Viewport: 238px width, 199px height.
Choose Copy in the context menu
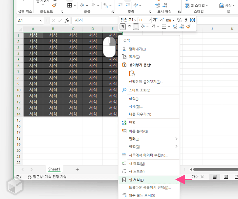(x=149, y=57)
